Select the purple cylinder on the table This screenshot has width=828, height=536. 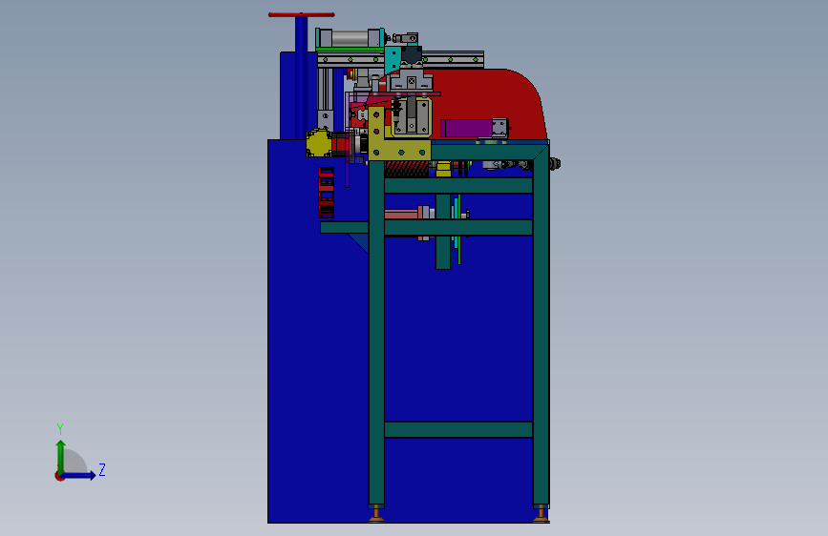click(x=466, y=128)
